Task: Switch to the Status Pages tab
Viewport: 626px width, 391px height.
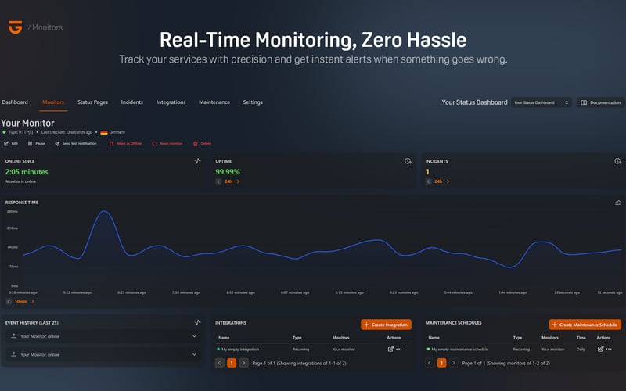Action: click(x=92, y=102)
